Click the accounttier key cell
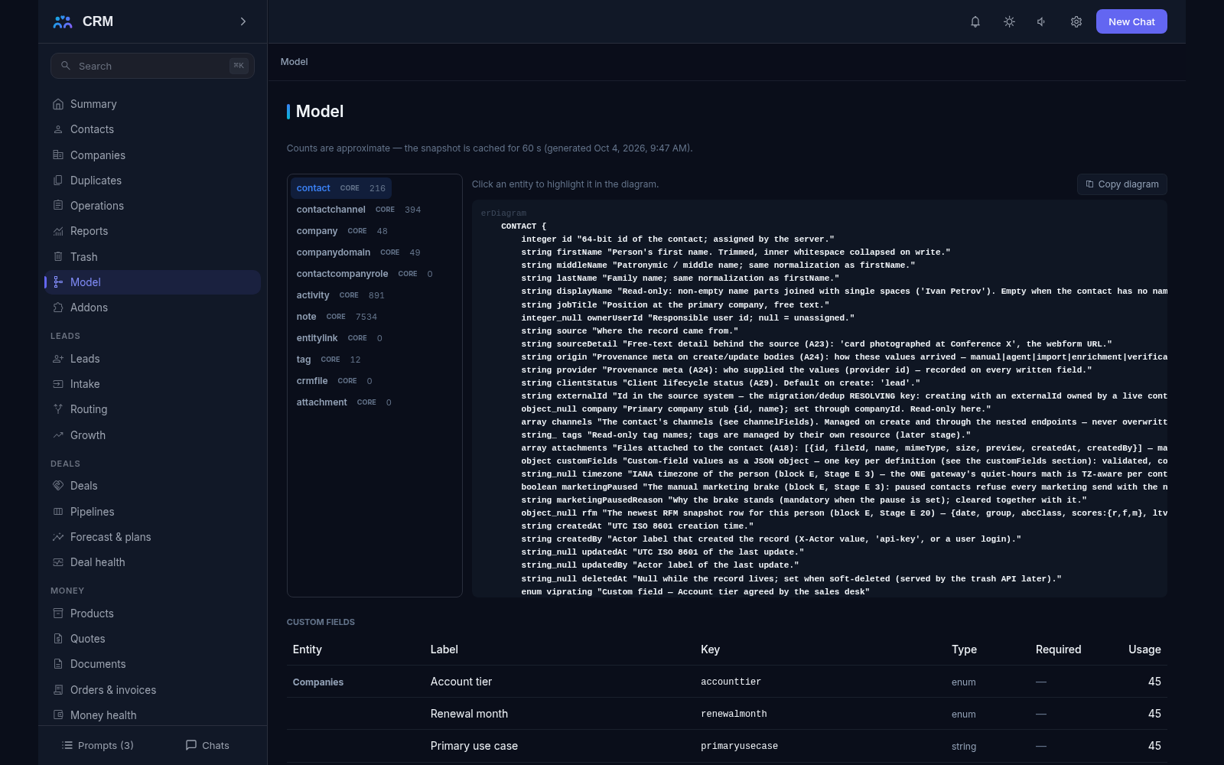 coord(731,682)
